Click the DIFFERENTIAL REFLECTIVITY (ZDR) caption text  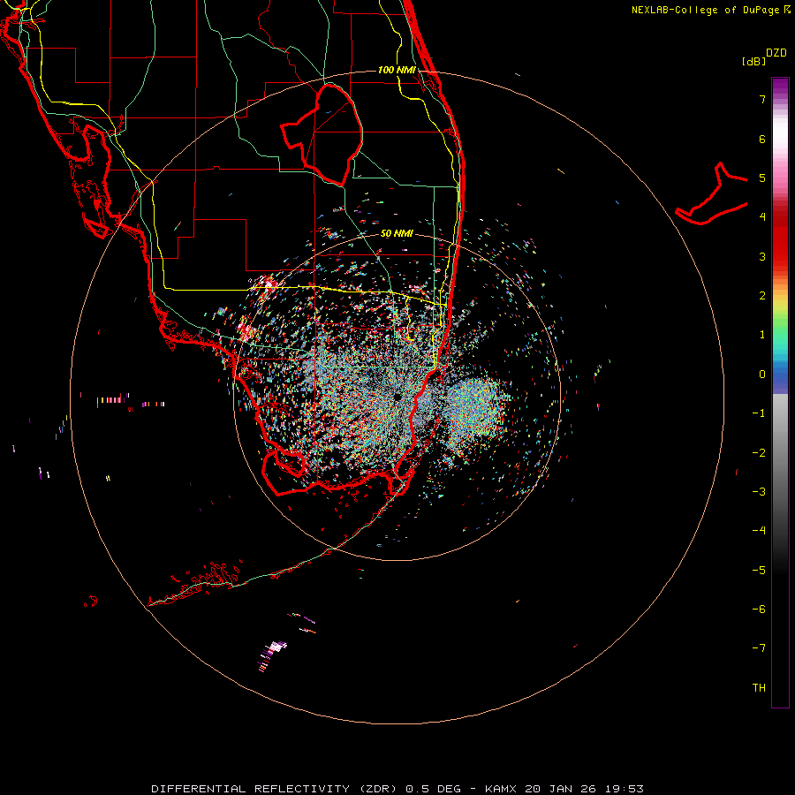tap(276, 789)
